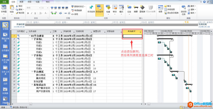213x109 pixels.
Task: Open the 文件 (File) menu tab
Action: click(x=4, y=2)
